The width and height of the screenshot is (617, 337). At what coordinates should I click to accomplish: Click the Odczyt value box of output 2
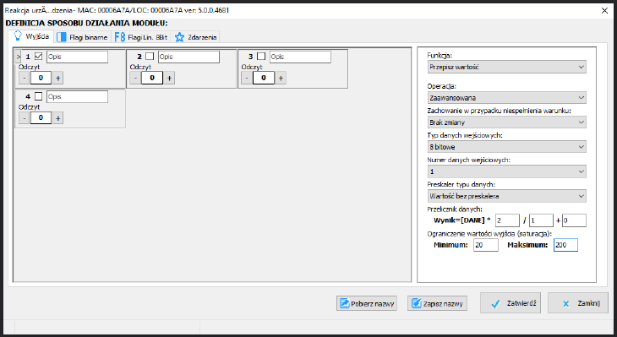[x=152, y=78]
